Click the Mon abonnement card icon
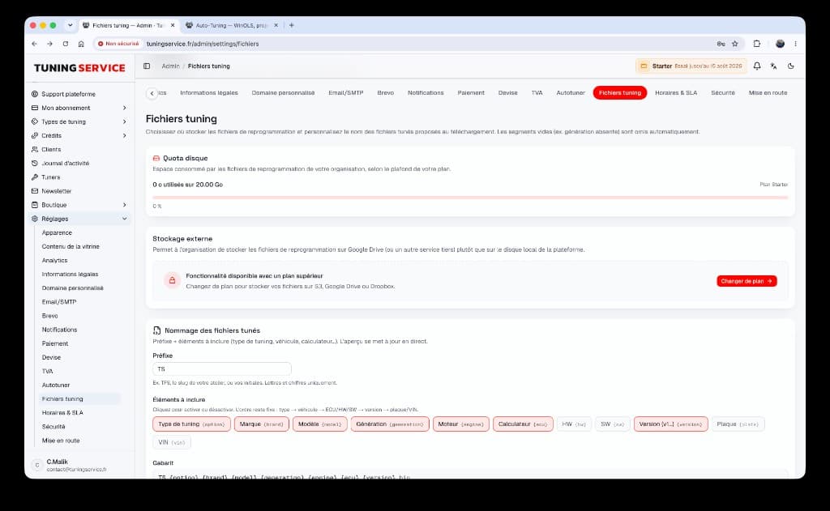 point(34,108)
